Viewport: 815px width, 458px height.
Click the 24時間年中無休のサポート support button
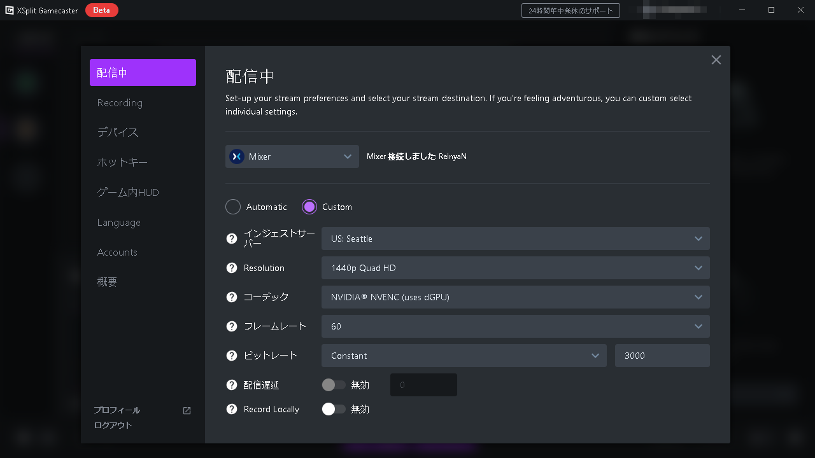point(570,10)
